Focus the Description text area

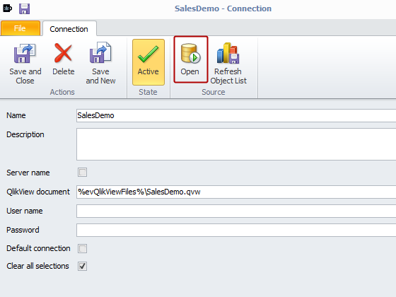(236, 144)
